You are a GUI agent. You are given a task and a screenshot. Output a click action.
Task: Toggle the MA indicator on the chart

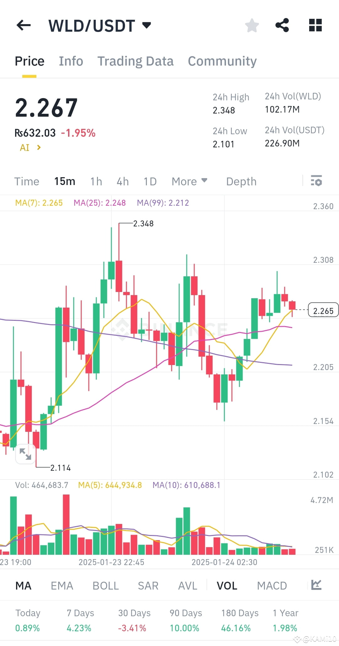23,585
